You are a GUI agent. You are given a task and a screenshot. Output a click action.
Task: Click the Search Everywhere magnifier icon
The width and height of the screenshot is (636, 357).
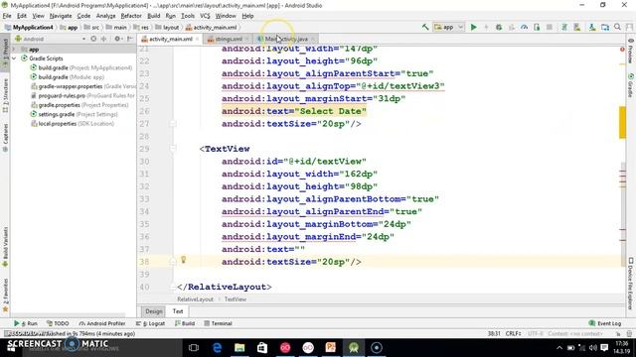[x=617, y=27]
